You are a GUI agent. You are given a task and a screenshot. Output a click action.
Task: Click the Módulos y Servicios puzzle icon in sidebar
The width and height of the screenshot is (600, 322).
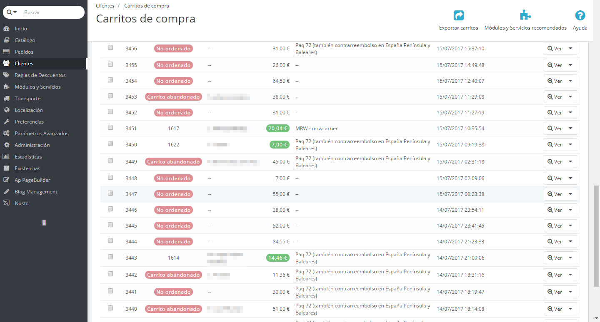coord(6,87)
